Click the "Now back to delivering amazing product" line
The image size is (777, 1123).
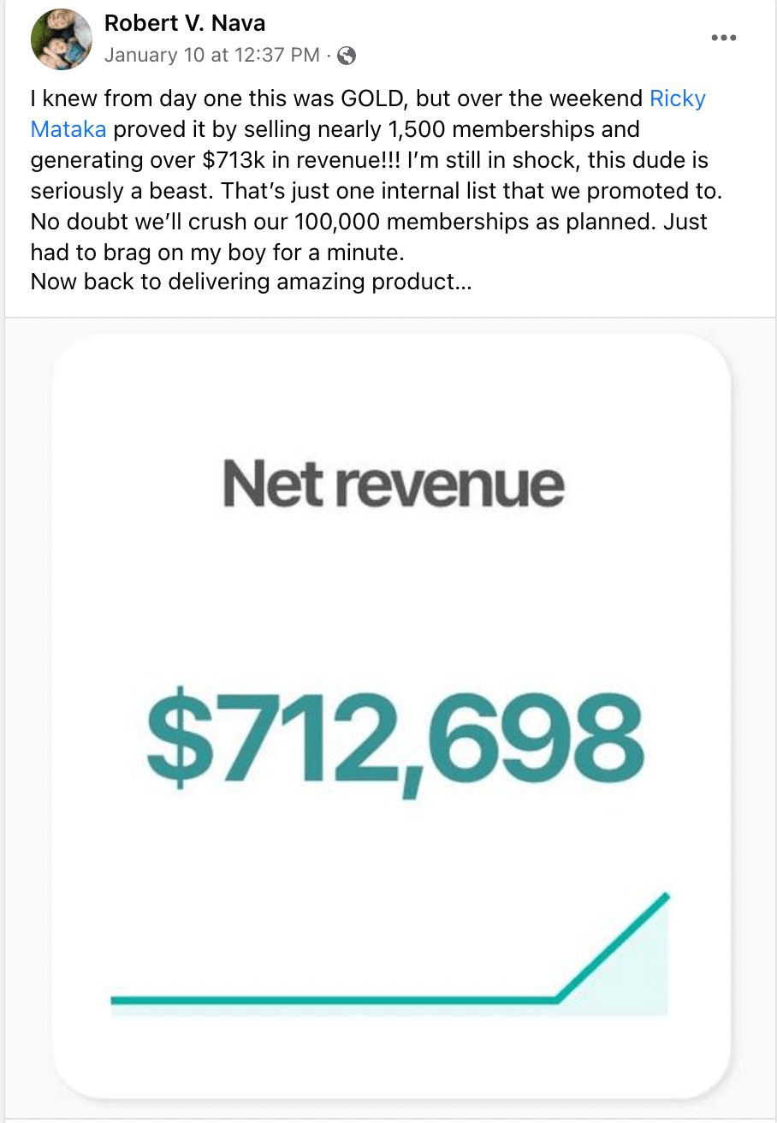251,282
